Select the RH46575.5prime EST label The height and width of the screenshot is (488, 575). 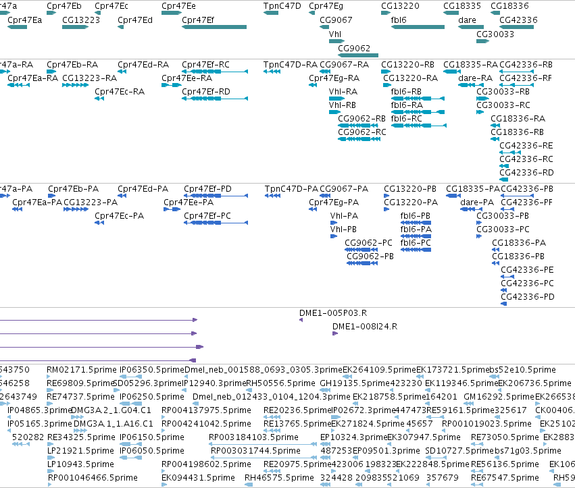[279, 478]
